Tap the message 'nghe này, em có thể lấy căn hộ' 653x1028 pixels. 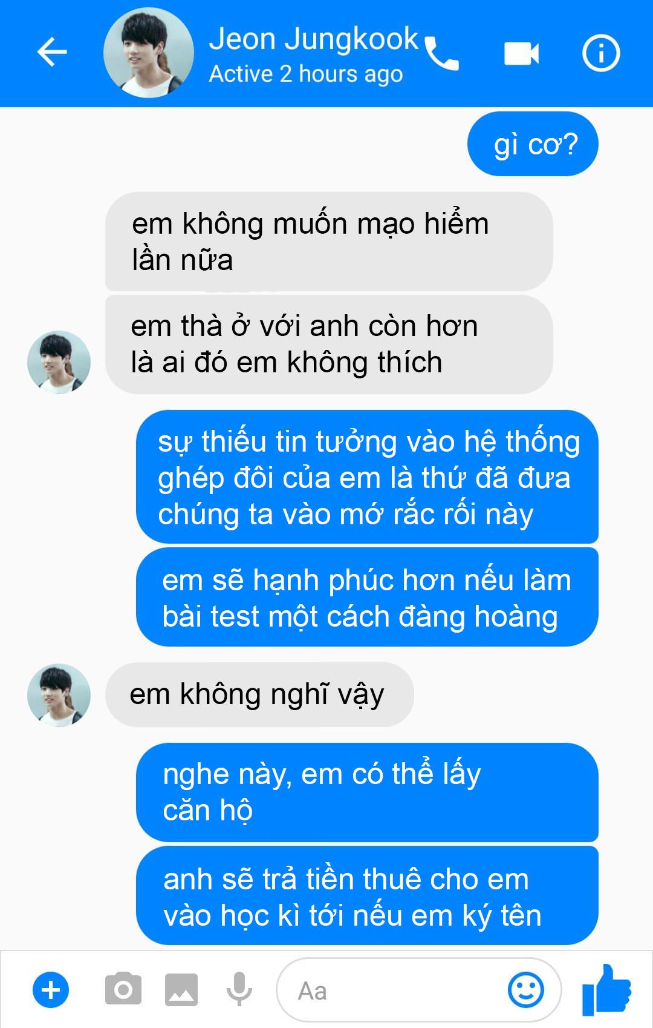point(367,792)
